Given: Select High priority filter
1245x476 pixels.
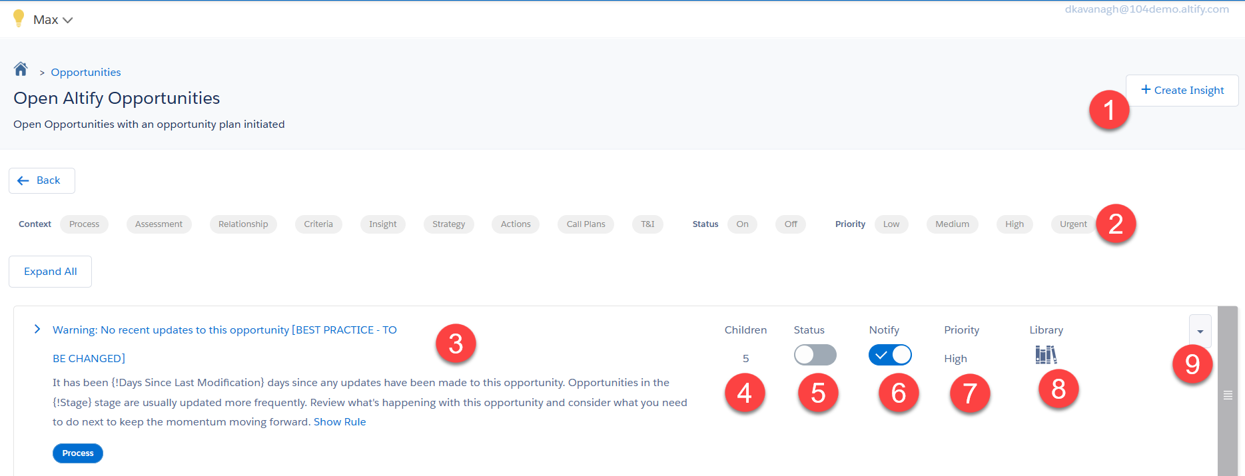Looking at the screenshot, I should click(1015, 224).
